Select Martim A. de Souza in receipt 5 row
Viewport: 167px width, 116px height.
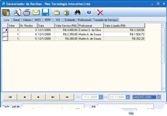click(x=91, y=38)
